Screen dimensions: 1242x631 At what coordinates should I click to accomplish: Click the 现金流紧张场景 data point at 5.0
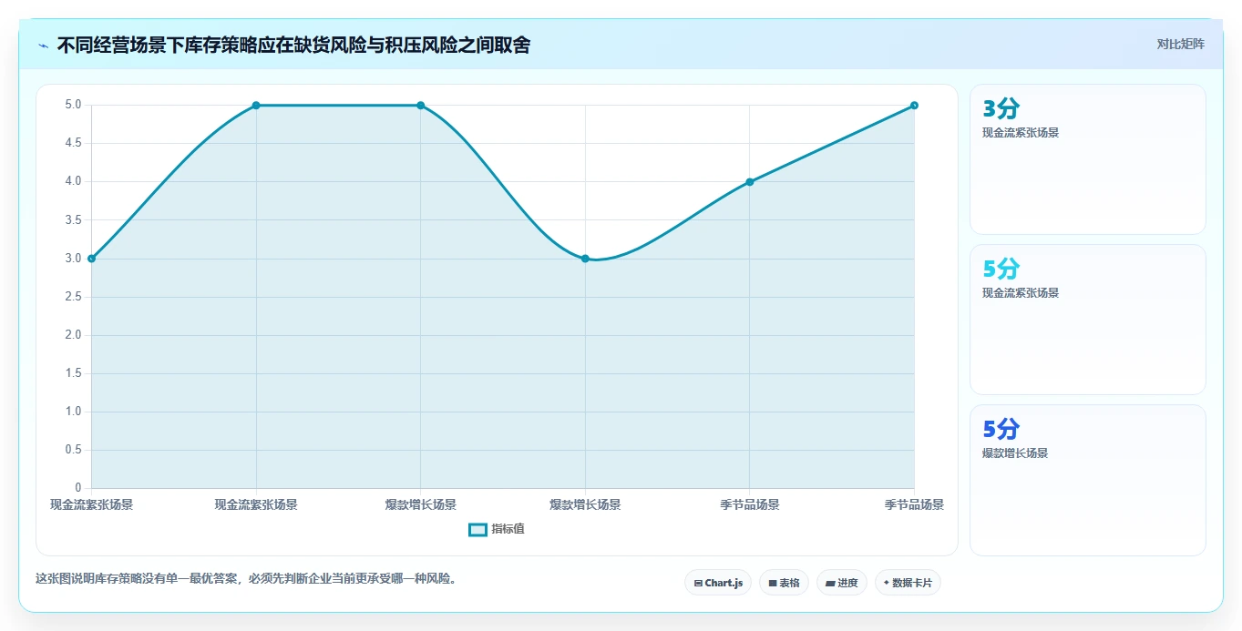[256, 106]
